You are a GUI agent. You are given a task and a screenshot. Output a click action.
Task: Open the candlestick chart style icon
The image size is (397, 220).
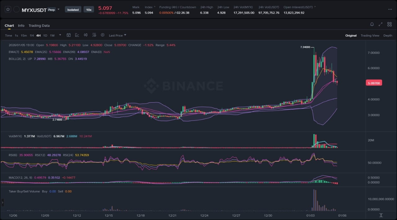click(x=86, y=35)
